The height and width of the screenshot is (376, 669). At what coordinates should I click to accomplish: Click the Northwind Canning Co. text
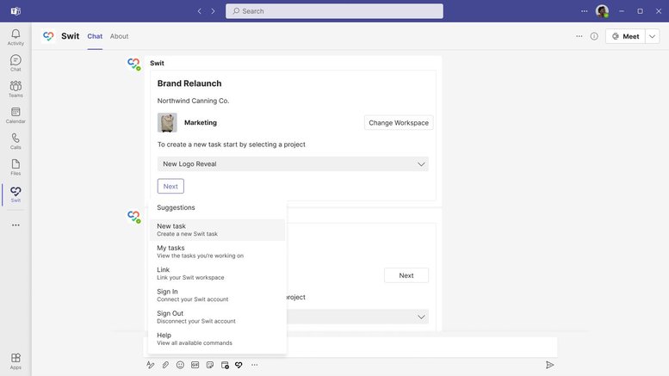[193, 101]
